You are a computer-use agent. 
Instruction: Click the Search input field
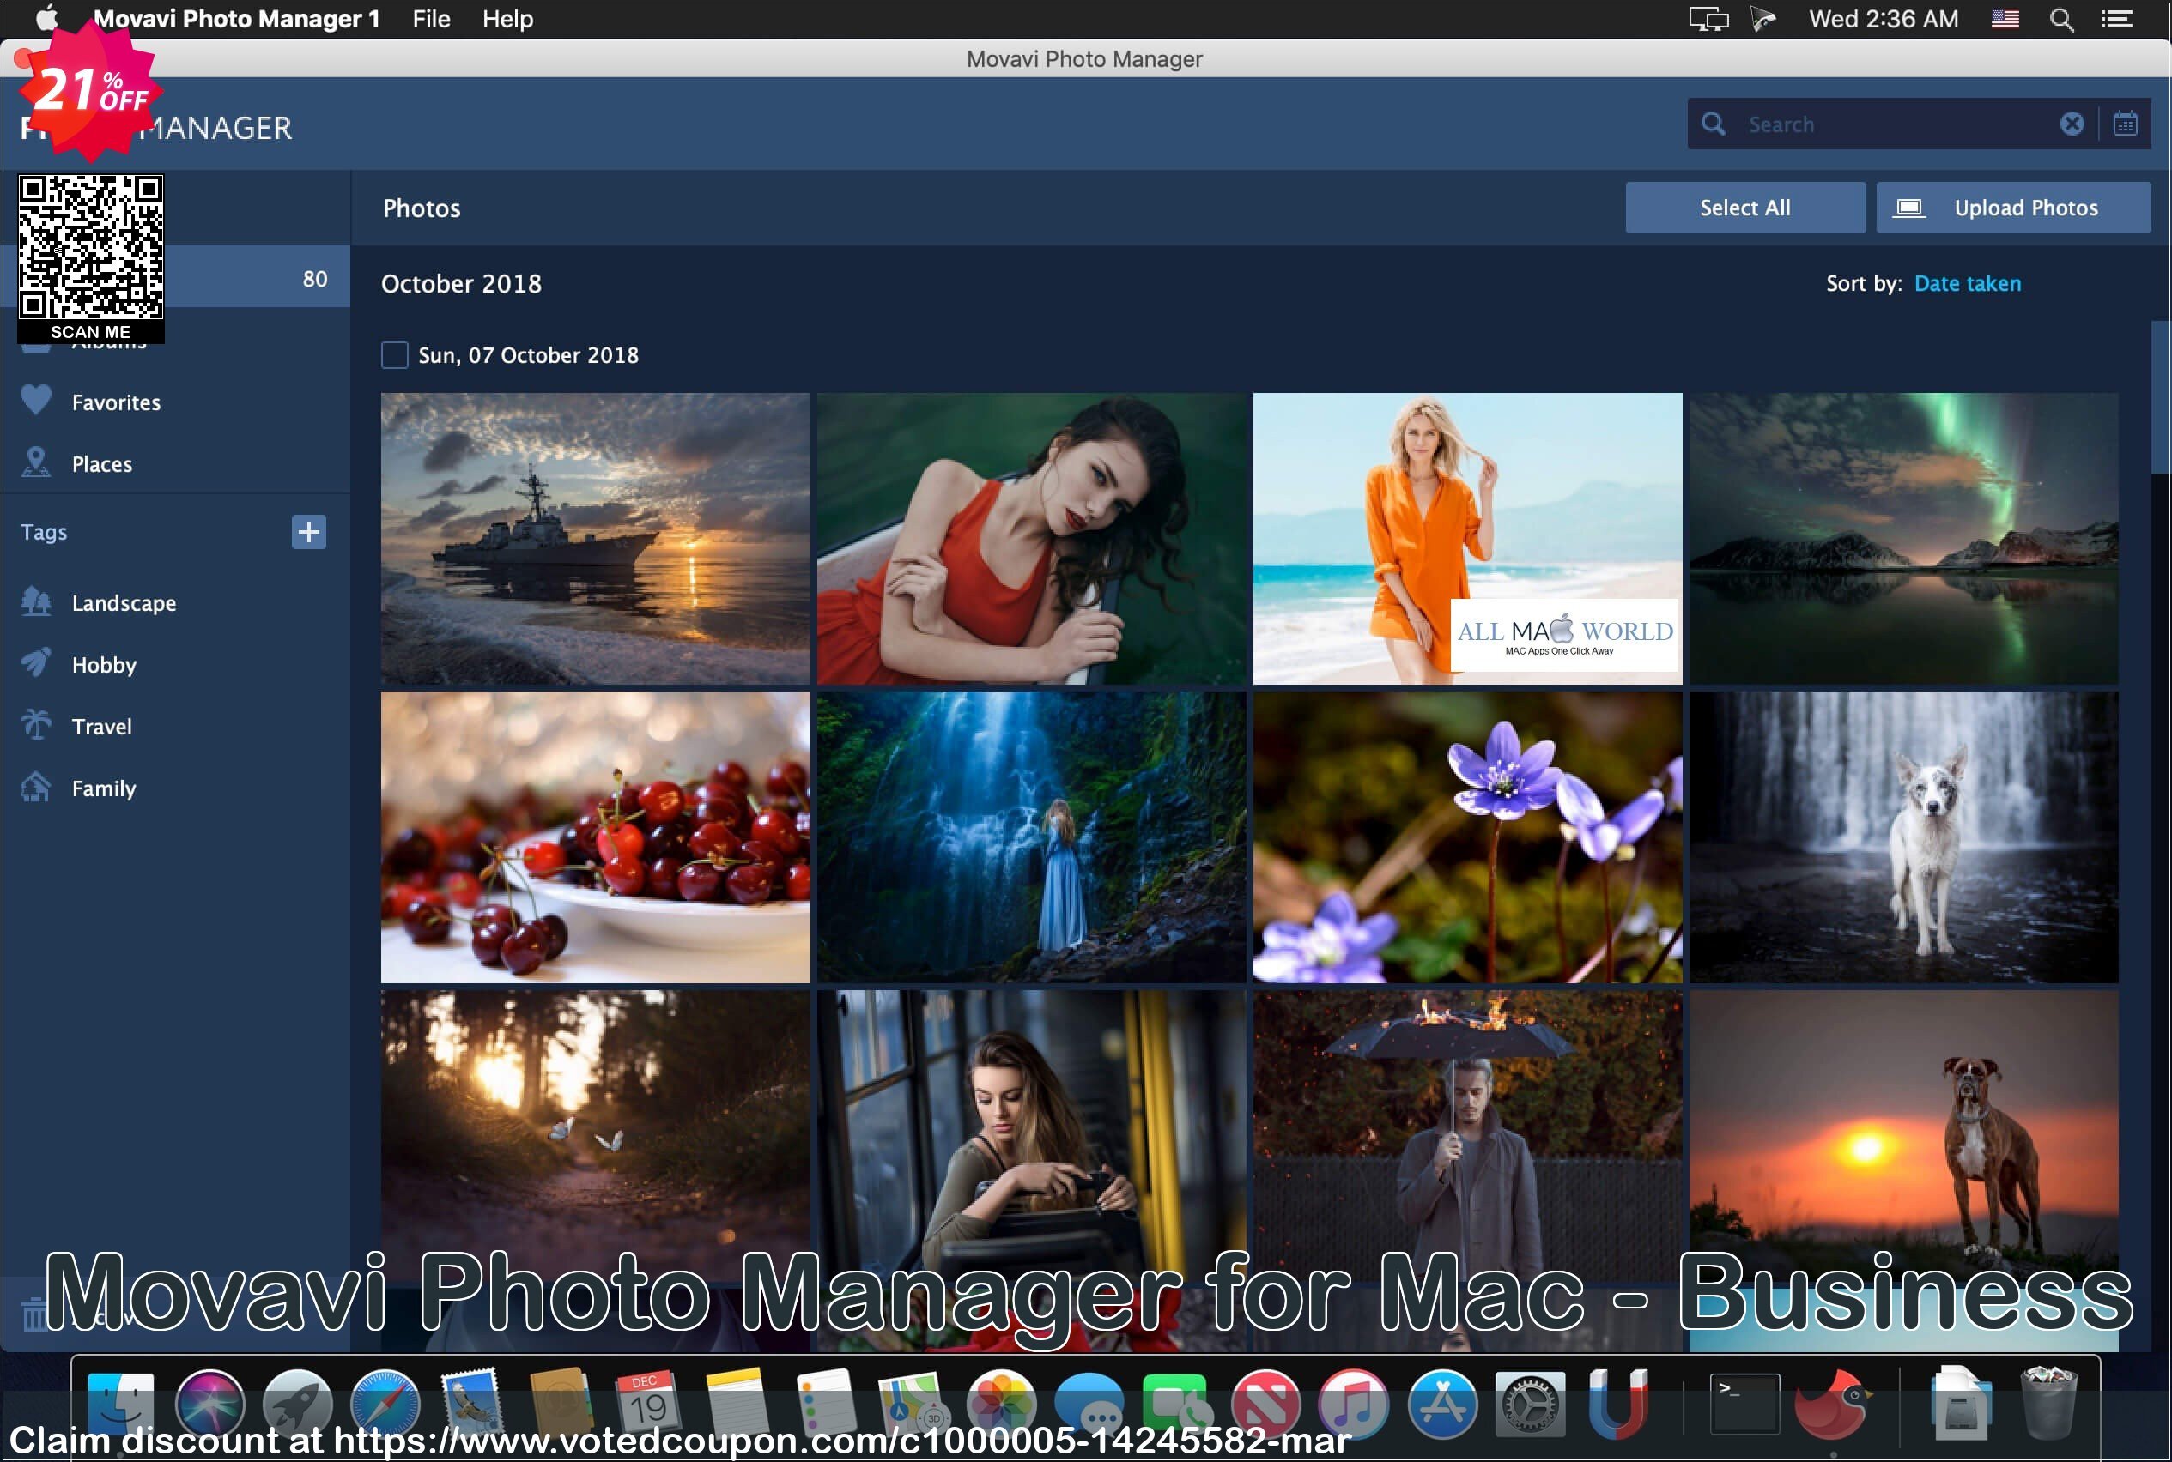[x=1893, y=124]
